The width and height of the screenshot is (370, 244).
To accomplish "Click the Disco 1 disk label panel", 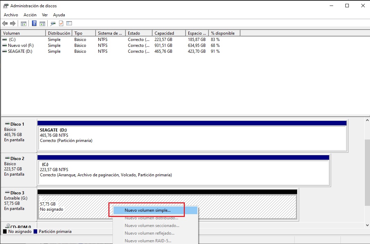I will click(19, 135).
